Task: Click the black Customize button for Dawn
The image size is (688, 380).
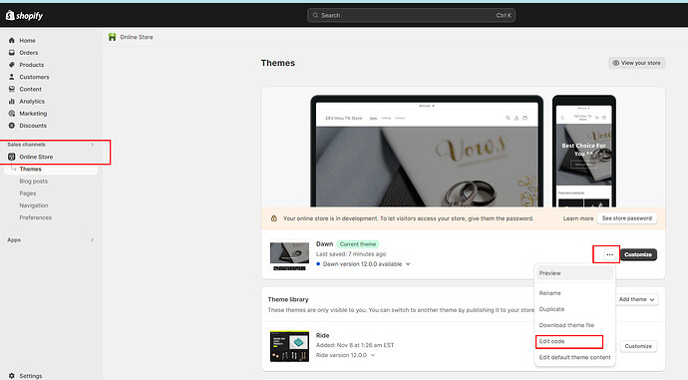Action: click(x=638, y=254)
